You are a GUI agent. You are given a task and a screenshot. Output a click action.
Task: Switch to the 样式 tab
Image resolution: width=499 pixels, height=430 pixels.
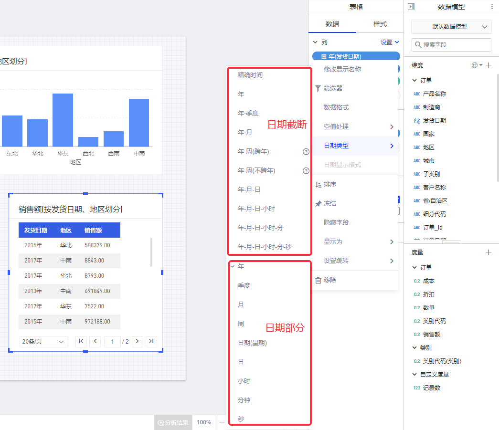click(x=380, y=24)
